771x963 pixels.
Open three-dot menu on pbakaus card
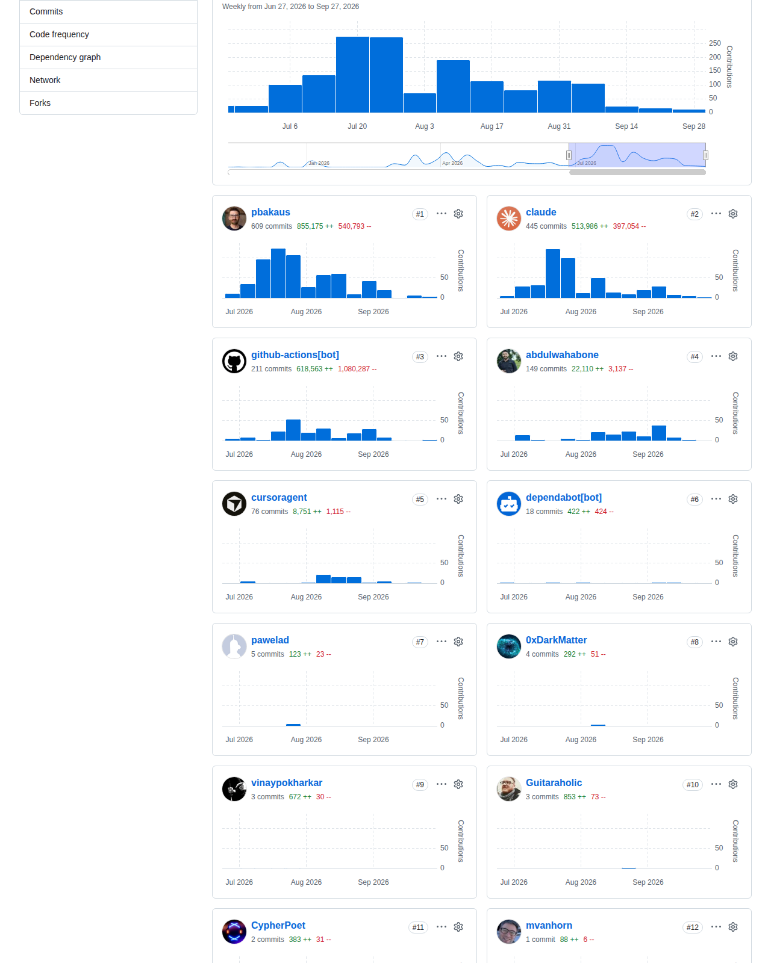(x=442, y=214)
